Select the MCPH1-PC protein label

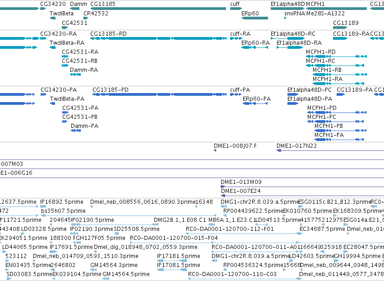point(322,117)
